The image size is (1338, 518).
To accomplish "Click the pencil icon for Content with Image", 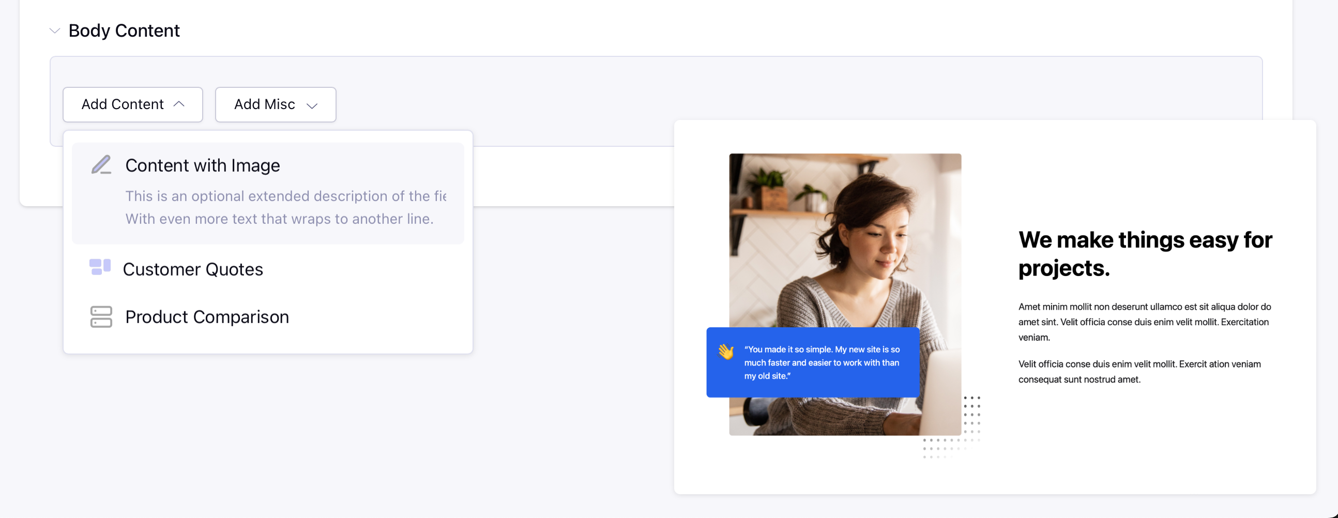I will pos(101,165).
